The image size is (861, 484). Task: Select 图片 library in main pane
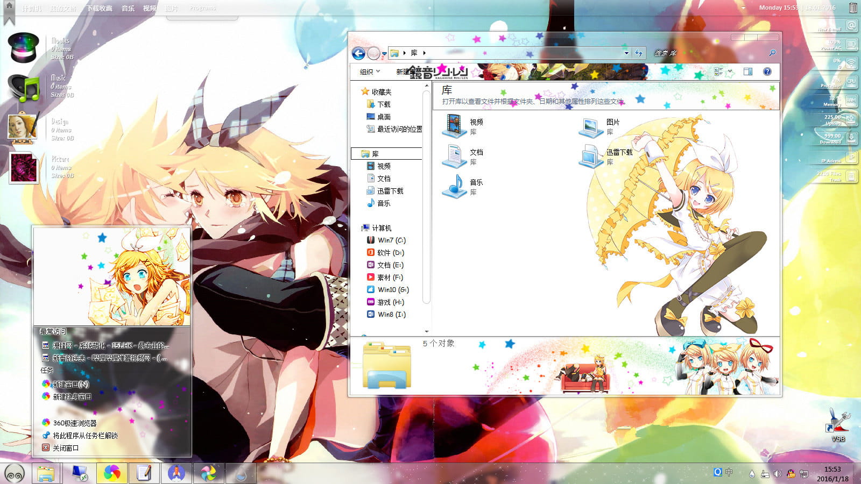coord(599,126)
